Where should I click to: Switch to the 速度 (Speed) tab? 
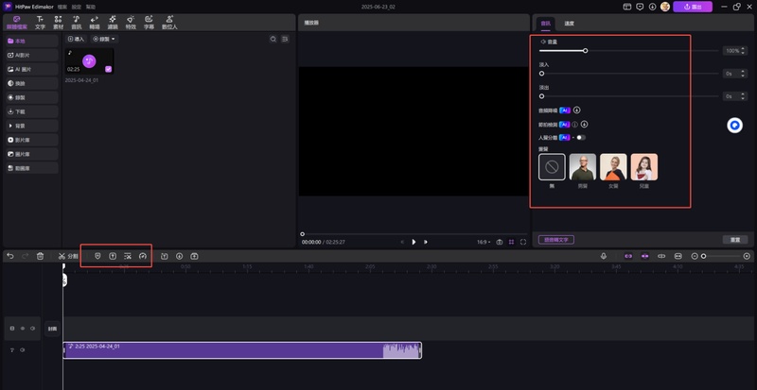point(569,23)
